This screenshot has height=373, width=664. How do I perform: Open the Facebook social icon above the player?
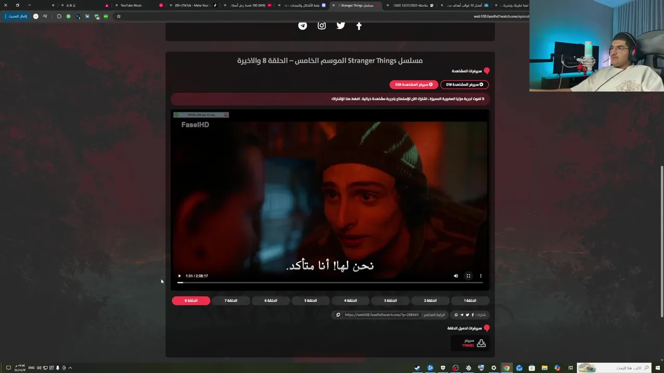359,25
